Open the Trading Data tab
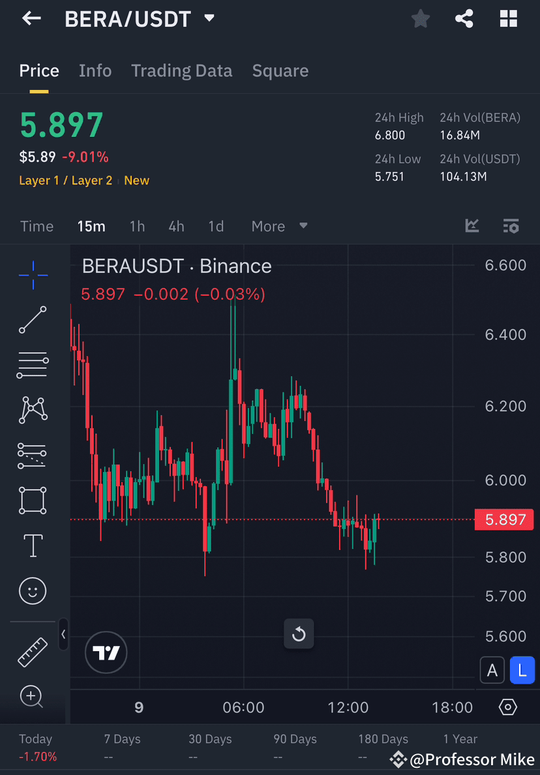Image resolution: width=540 pixels, height=775 pixels. pos(181,70)
